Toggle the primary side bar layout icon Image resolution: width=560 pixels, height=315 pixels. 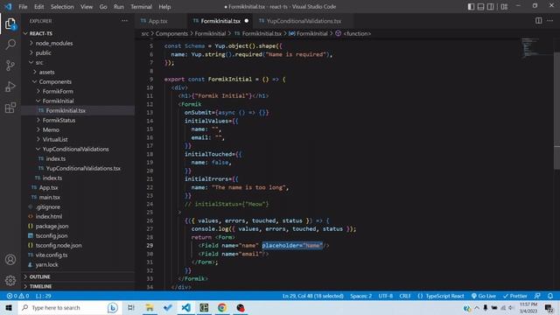(x=471, y=6)
